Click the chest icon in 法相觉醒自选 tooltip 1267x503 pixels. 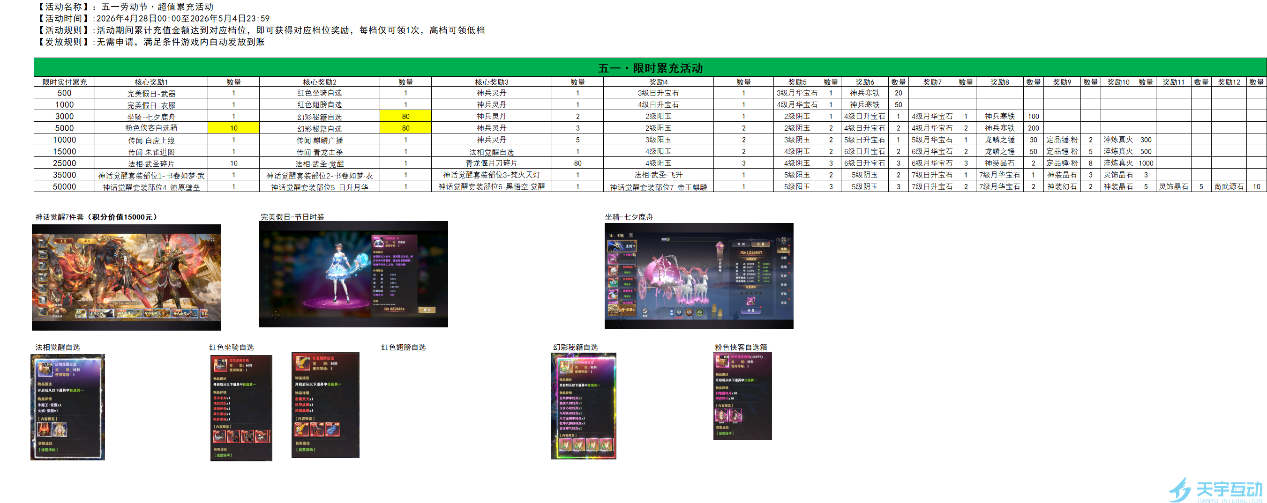point(45,369)
